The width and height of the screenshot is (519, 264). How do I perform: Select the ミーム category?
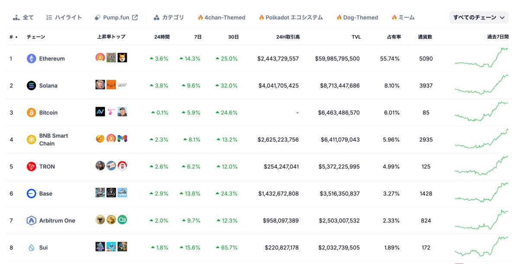pos(403,18)
